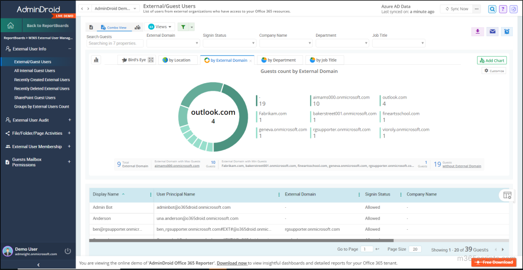523x270 pixels.
Task: Expand the File/Folder/Page Activities section
Action: (69, 133)
